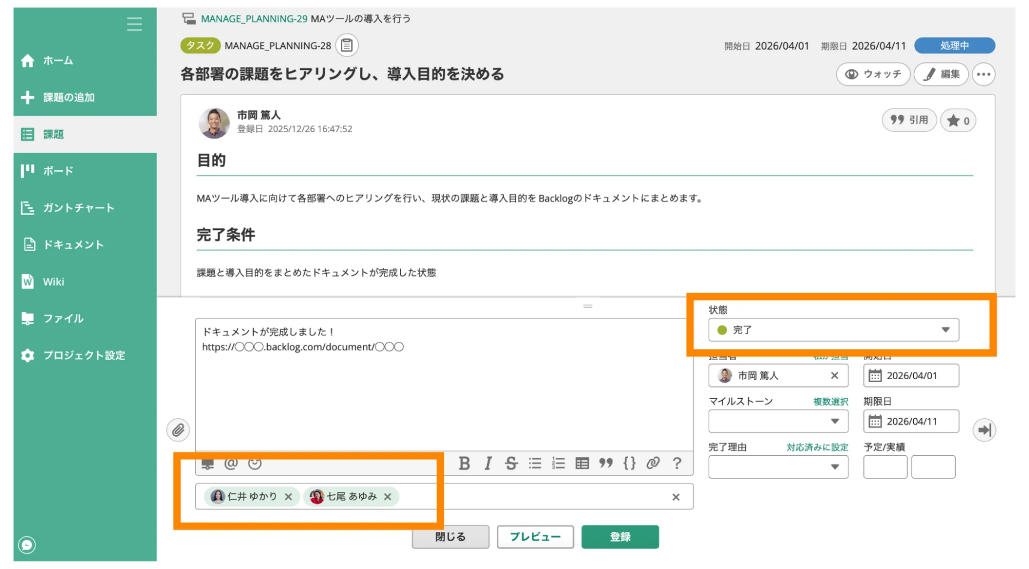This screenshot has width=1029, height=569.
Task: Click the comment text area
Action: point(444,385)
